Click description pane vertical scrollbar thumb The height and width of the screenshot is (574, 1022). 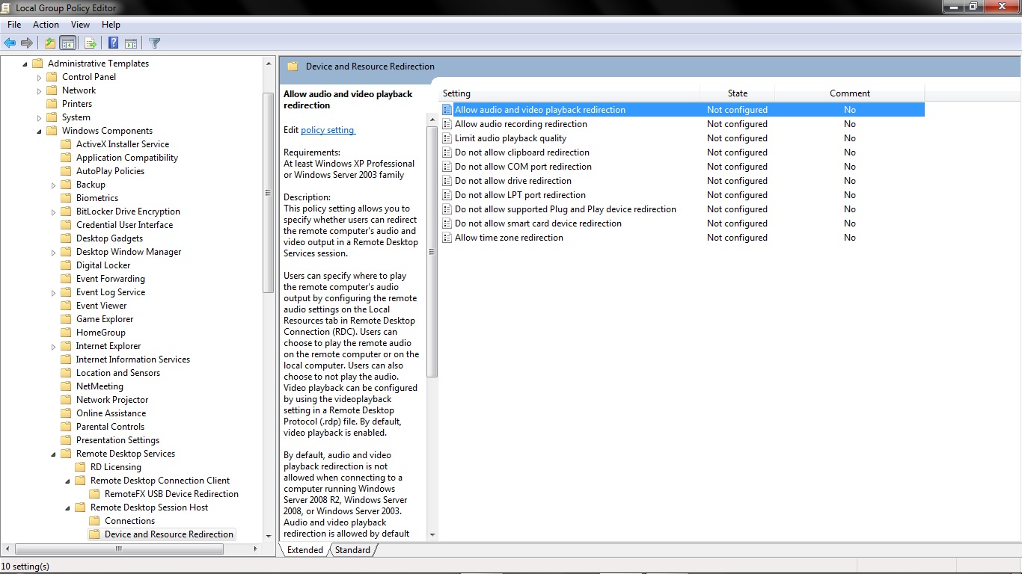pyautogui.click(x=432, y=252)
